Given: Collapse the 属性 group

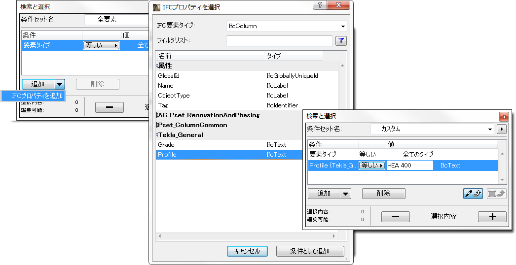Looking at the screenshot, I should (157, 66).
